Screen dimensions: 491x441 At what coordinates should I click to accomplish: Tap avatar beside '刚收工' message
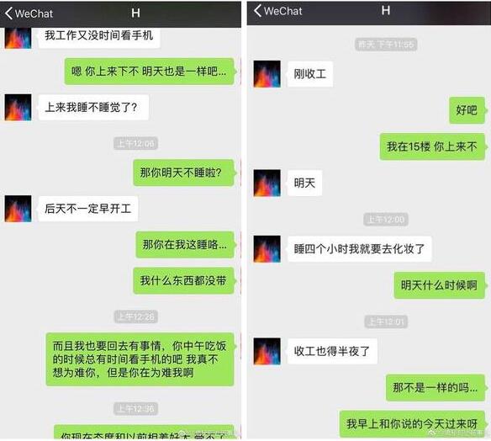pyautogui.click(x=267, y=74)
